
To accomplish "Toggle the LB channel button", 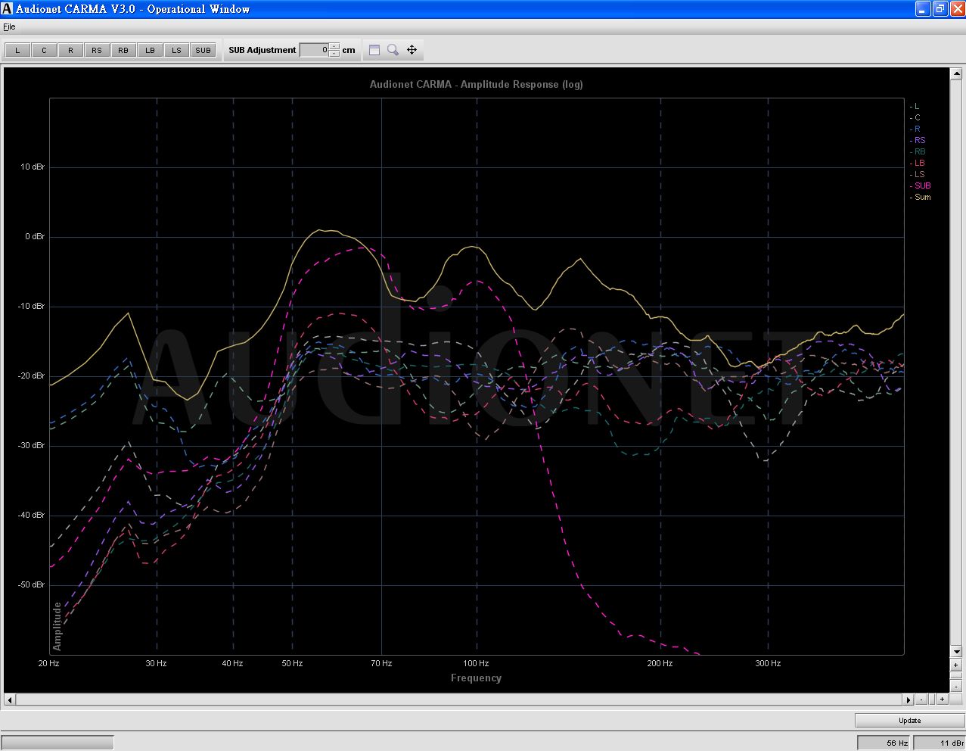I will coord(150,51).
